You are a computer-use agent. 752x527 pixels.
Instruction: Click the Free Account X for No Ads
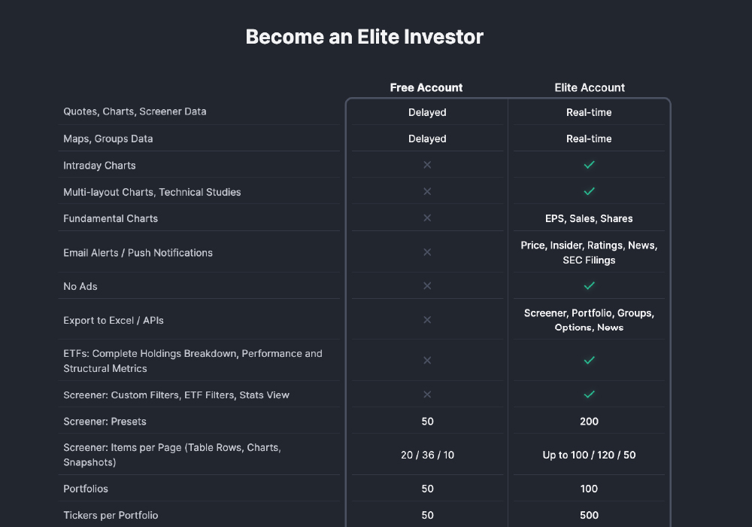(x=427, y=286)
